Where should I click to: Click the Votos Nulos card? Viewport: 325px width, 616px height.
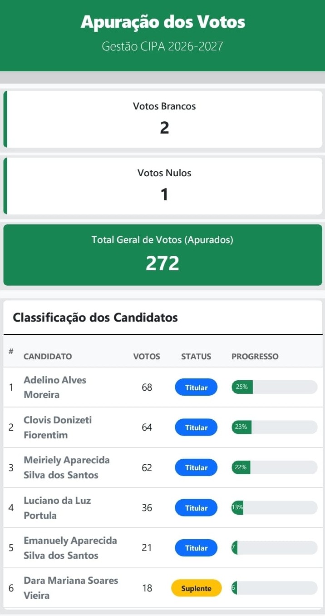164,186
